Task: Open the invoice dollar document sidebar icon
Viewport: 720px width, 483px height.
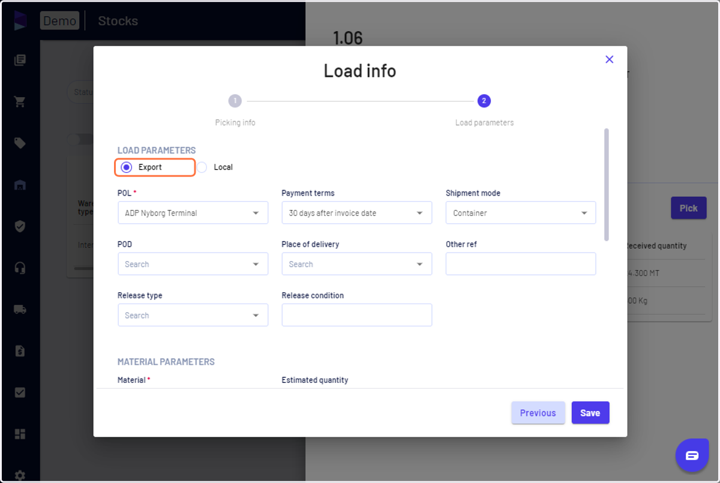Action: tap(20, 351)
